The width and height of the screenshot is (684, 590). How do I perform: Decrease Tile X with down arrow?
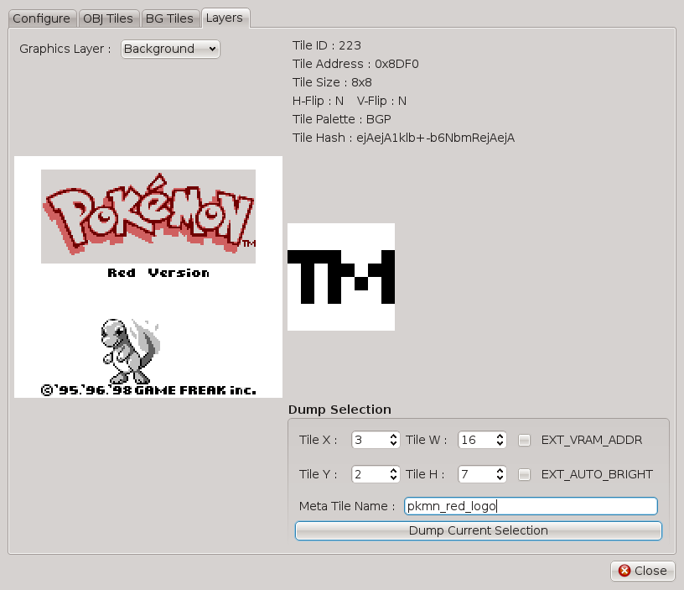click(x=393, y=444)
